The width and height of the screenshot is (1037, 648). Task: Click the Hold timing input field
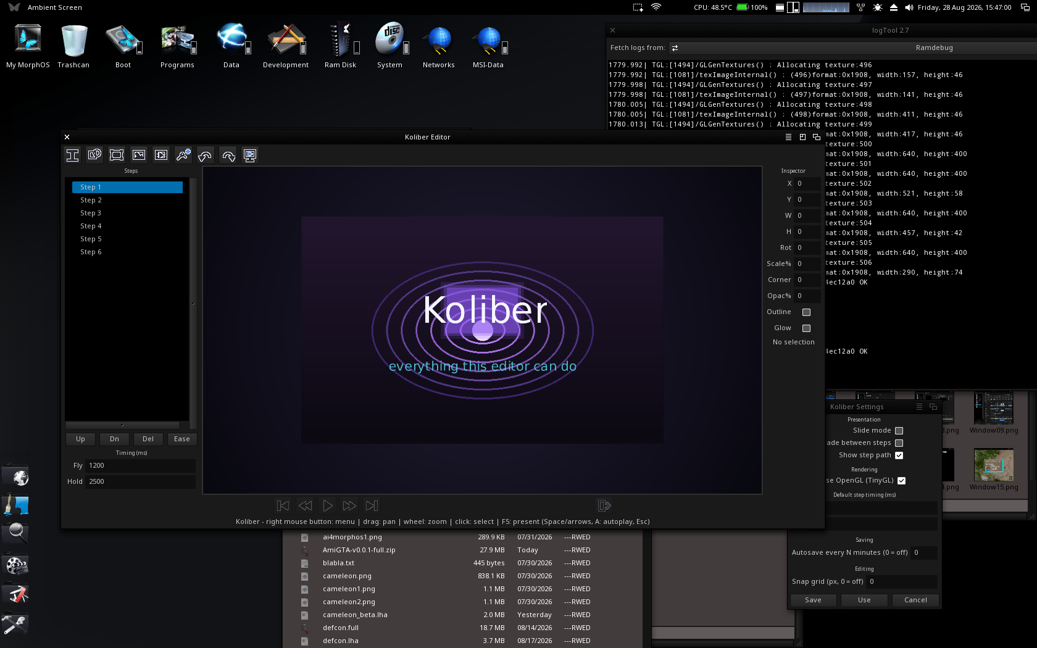click(x=140, y=482)
